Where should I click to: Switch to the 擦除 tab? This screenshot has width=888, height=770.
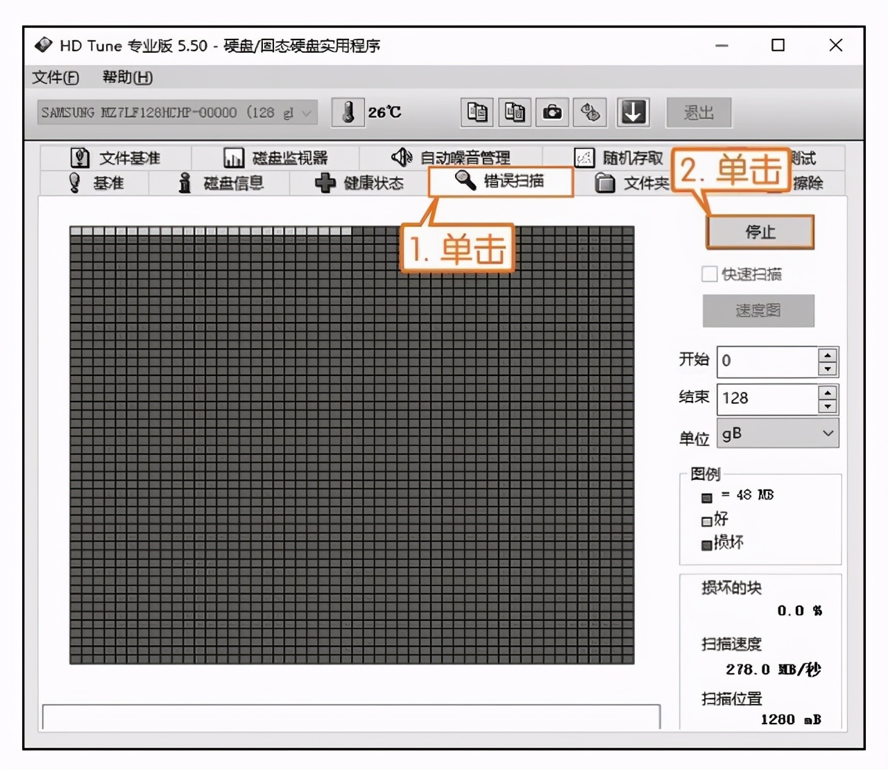click(x=808, y=183)
